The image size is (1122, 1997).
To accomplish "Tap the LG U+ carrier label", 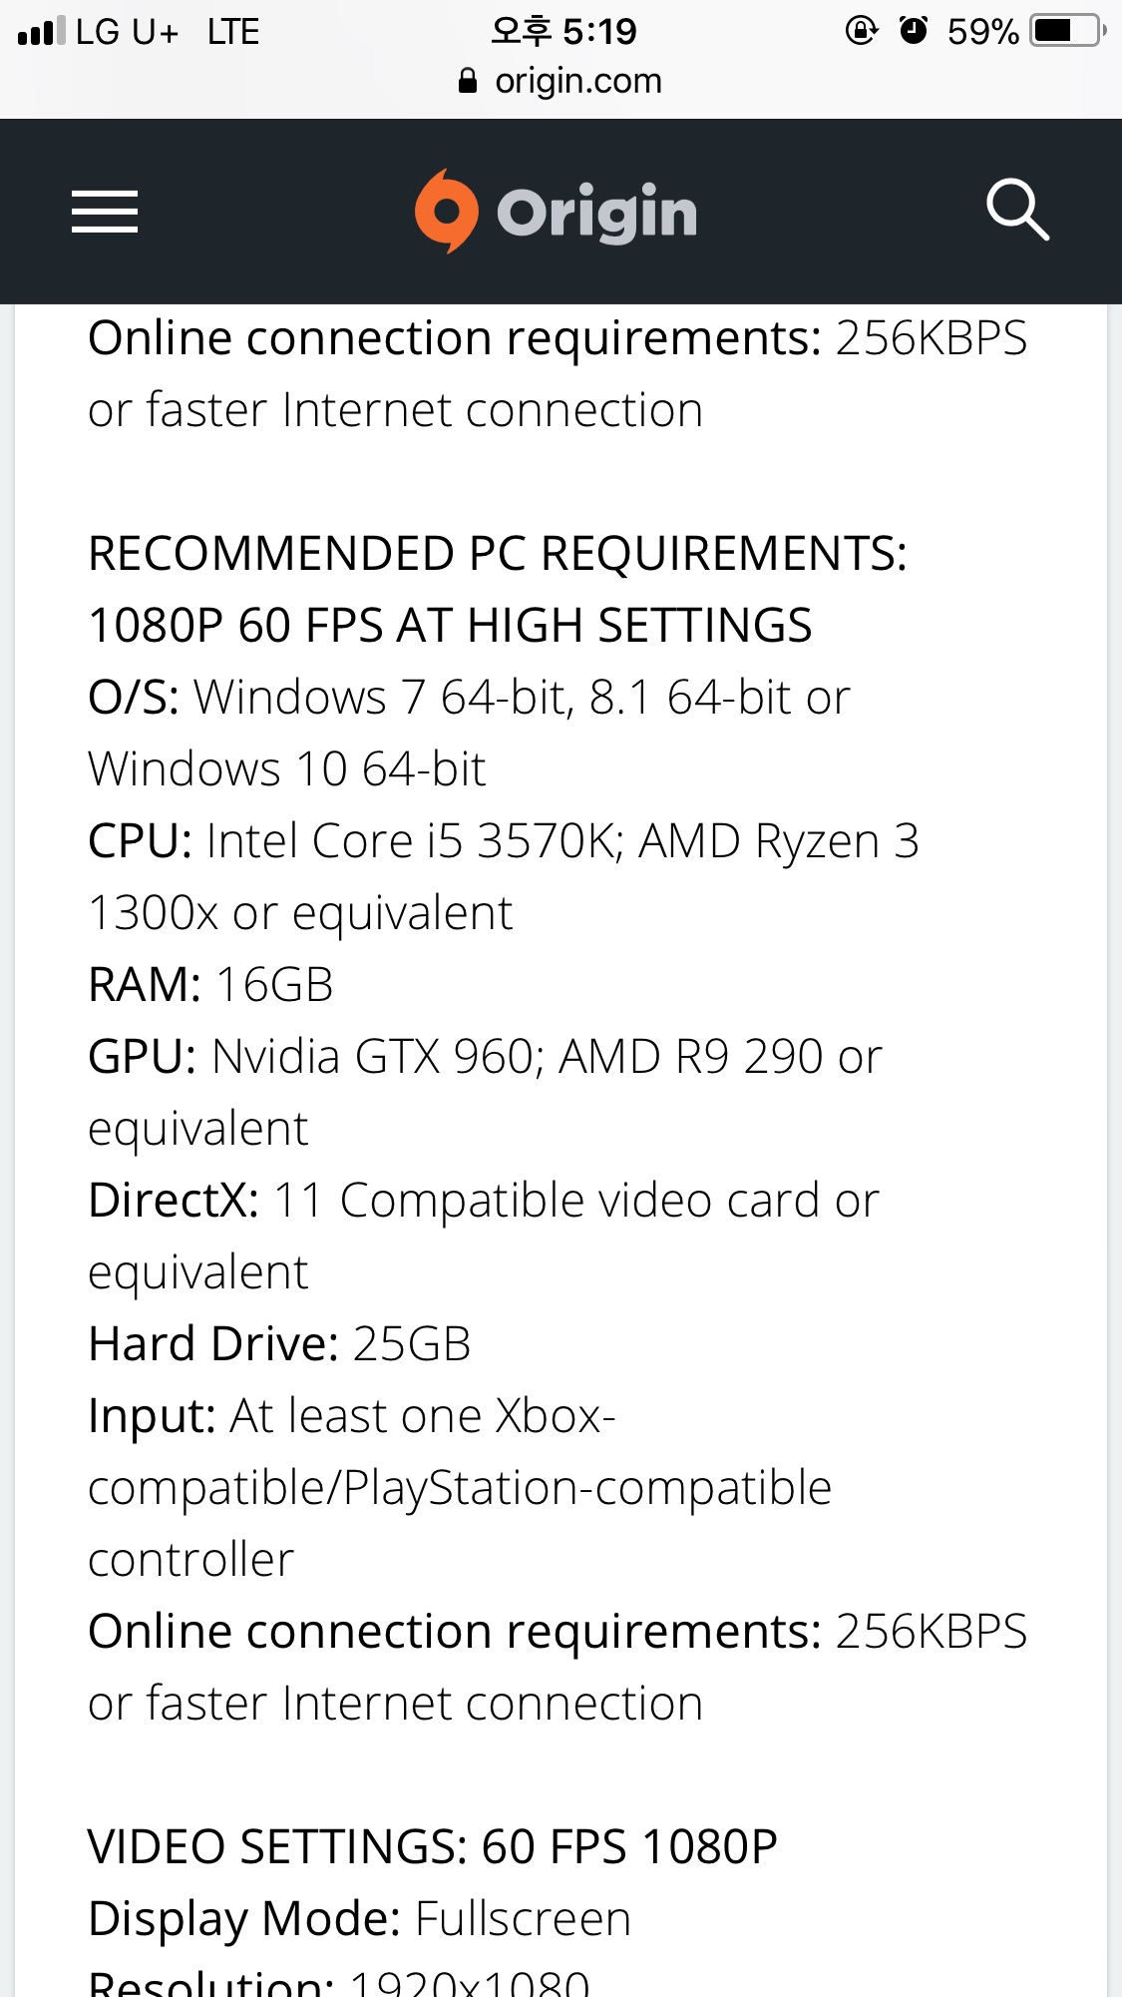I will [127, 32].
